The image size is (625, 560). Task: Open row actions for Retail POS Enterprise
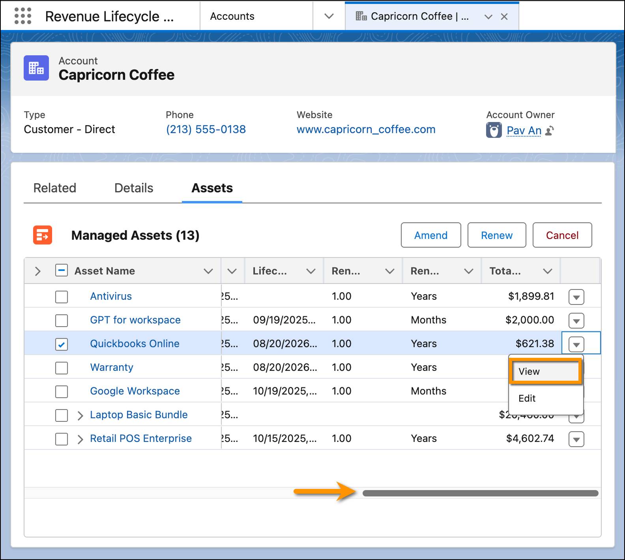(x=576, y=439)
